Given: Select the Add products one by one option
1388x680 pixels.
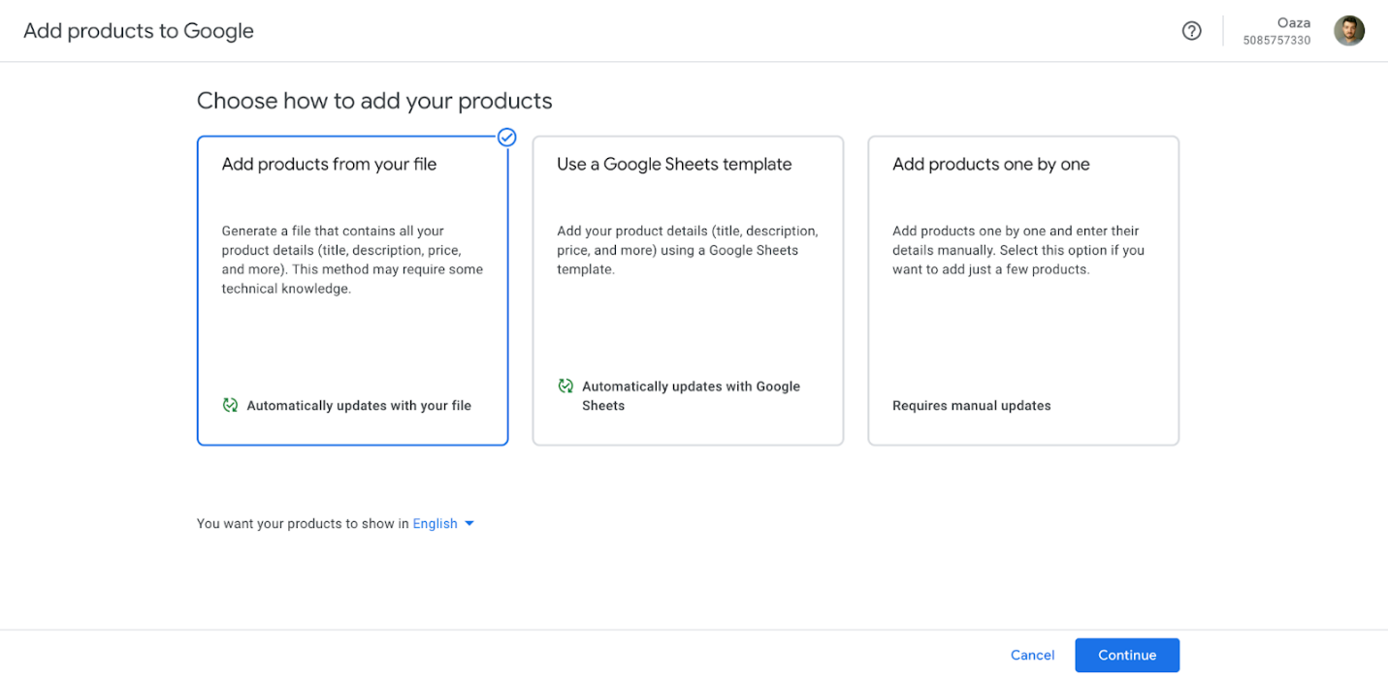Looking at the screenshot, I should (x=1023, y=291).
